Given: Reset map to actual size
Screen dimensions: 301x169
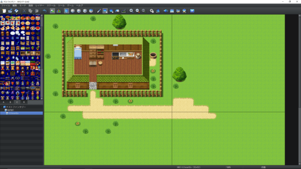Looking at the screenshot, I should point(143,11).
